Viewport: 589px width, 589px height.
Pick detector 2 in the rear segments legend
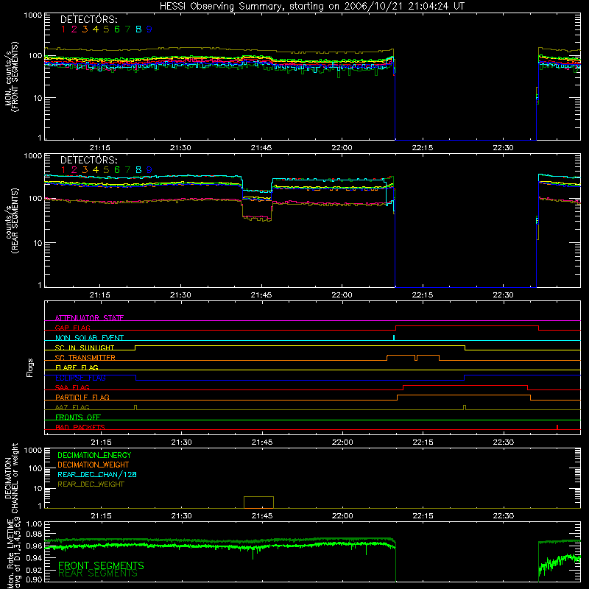click(x=74, y=170)
